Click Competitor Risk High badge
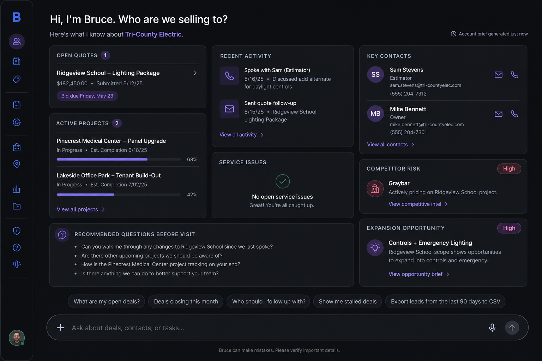 click(509, 169)
